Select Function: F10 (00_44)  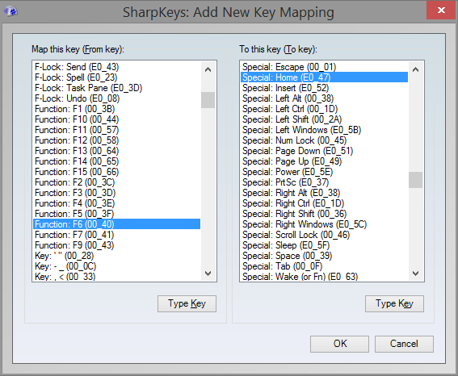click(x=116, y=119)
